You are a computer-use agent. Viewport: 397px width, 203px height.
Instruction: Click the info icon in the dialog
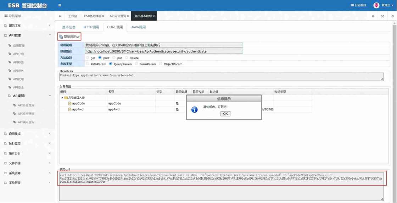tap(195, 110)
